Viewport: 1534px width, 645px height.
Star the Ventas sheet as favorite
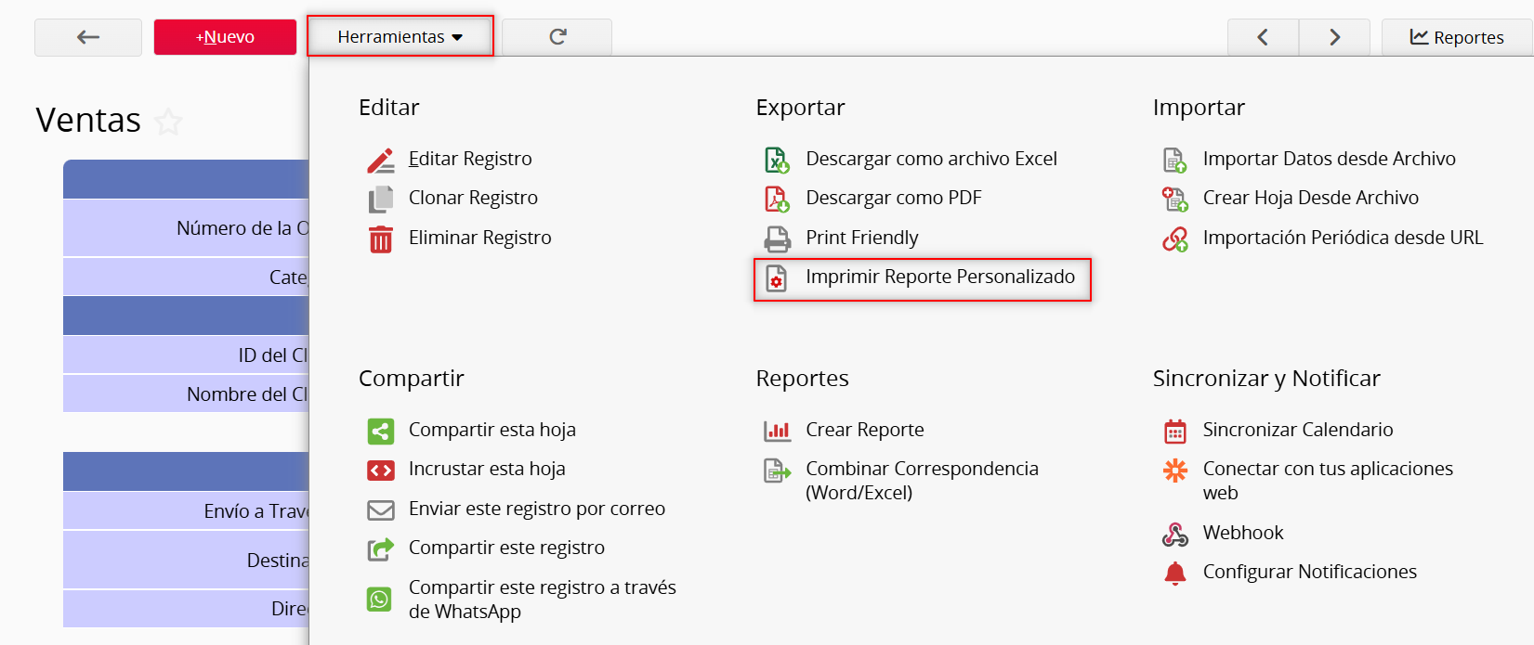(x=168, y=122)
